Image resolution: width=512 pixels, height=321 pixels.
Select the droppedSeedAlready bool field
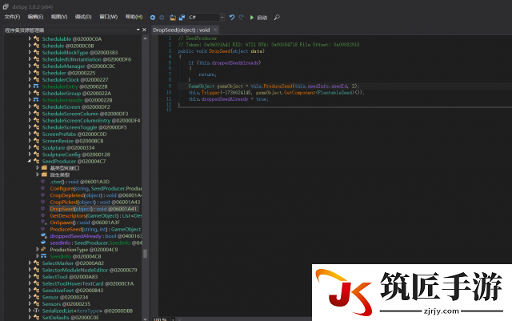coord(96,236)
